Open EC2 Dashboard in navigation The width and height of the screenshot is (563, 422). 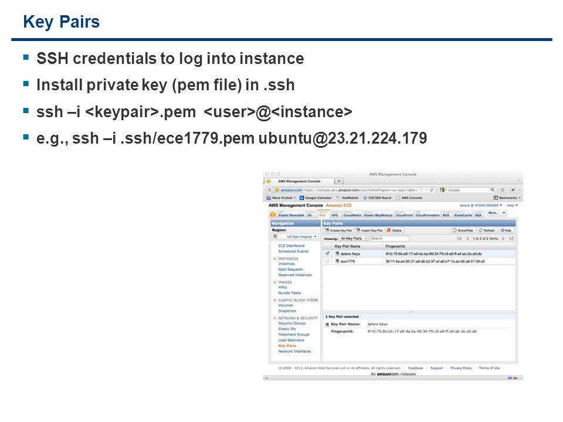(291, 246)
